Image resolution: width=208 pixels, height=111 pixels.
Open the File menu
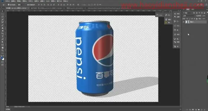7,1
